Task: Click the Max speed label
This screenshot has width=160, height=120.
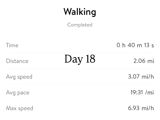Action: click(x=19, y=108)
